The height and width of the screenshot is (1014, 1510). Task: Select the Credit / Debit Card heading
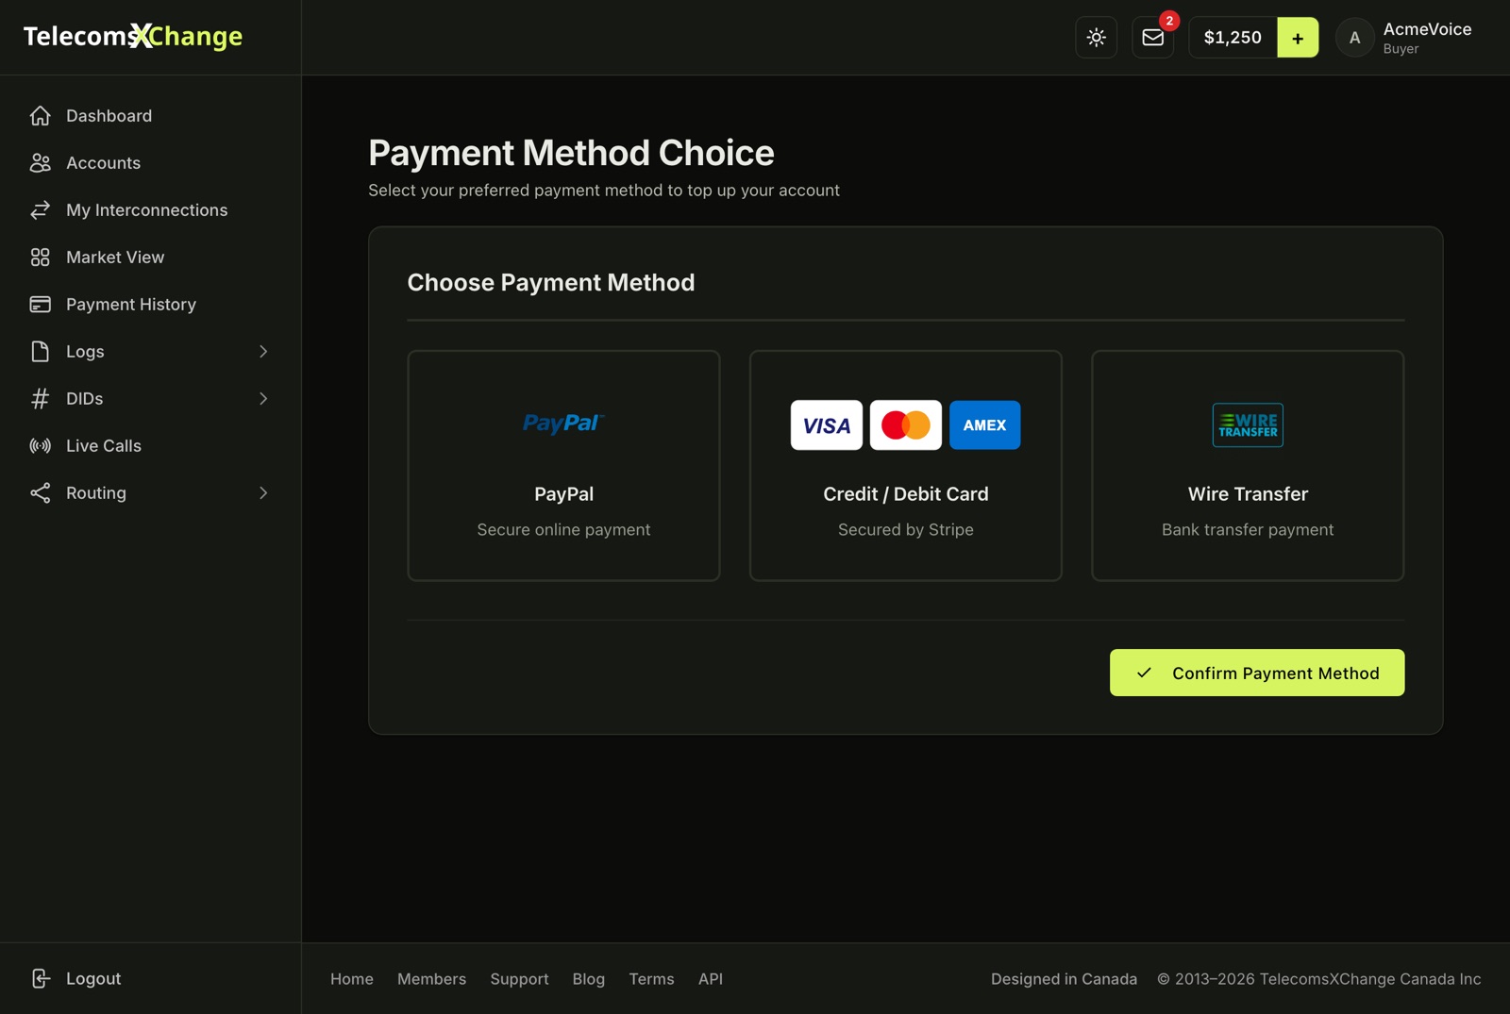click(x=905, y=493)
